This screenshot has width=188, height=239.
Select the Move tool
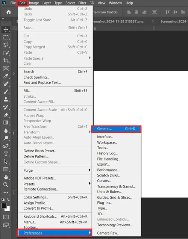6,29
